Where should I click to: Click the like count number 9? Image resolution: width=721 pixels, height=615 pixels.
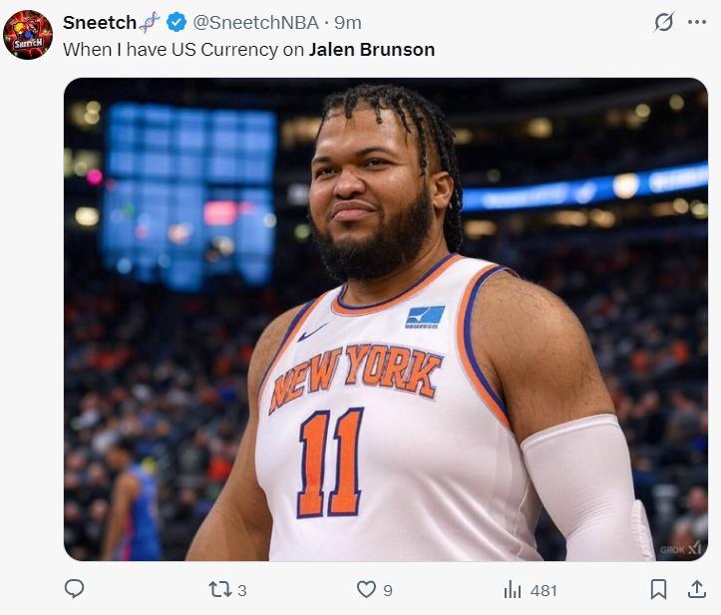388,591
